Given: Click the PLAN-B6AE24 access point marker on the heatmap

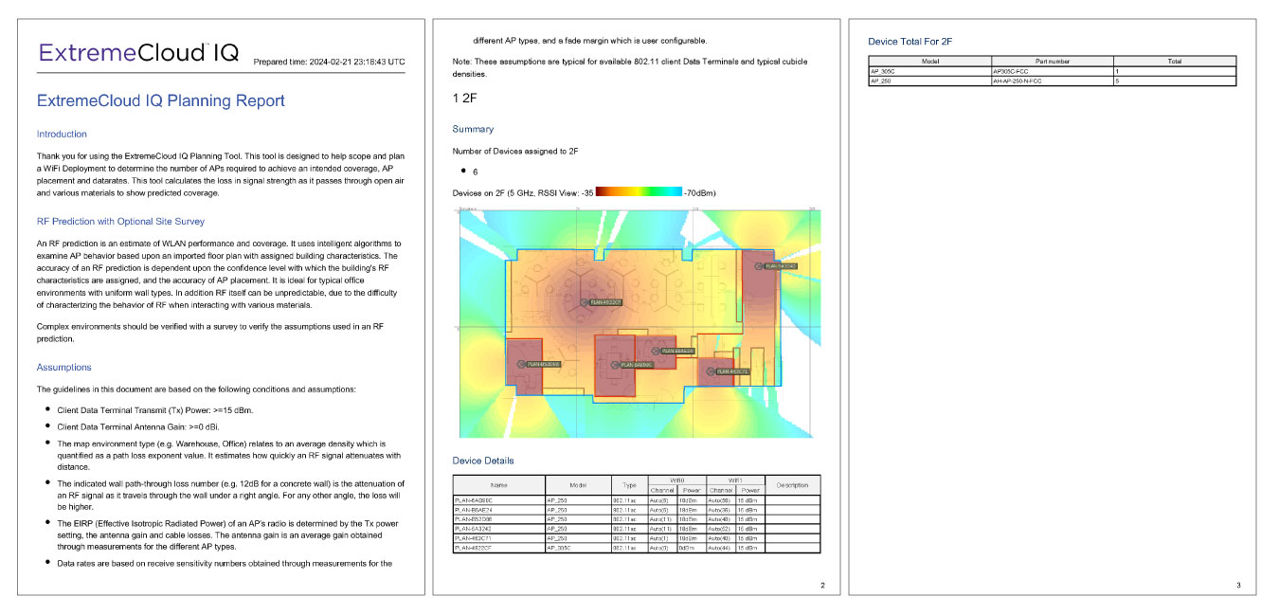Looking at the screenshot, I should 656,351.
